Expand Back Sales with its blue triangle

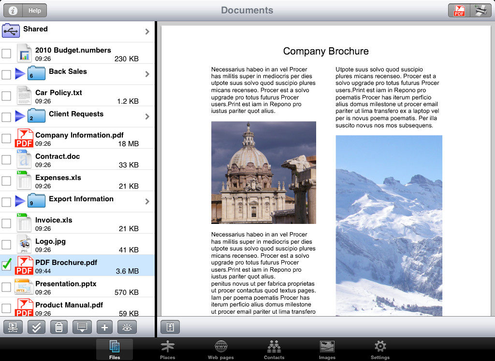(x=20, y=74)
